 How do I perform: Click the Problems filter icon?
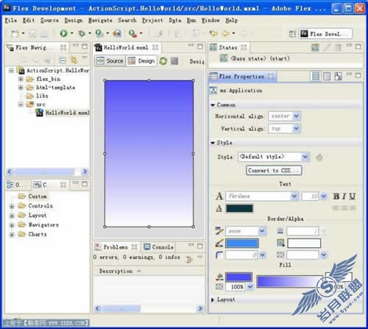point(189,259)
